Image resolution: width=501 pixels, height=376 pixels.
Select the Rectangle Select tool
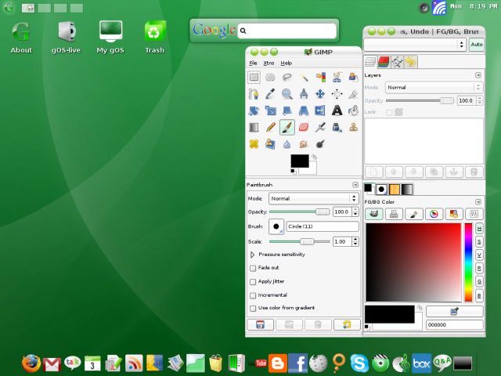tap(254, 77)
